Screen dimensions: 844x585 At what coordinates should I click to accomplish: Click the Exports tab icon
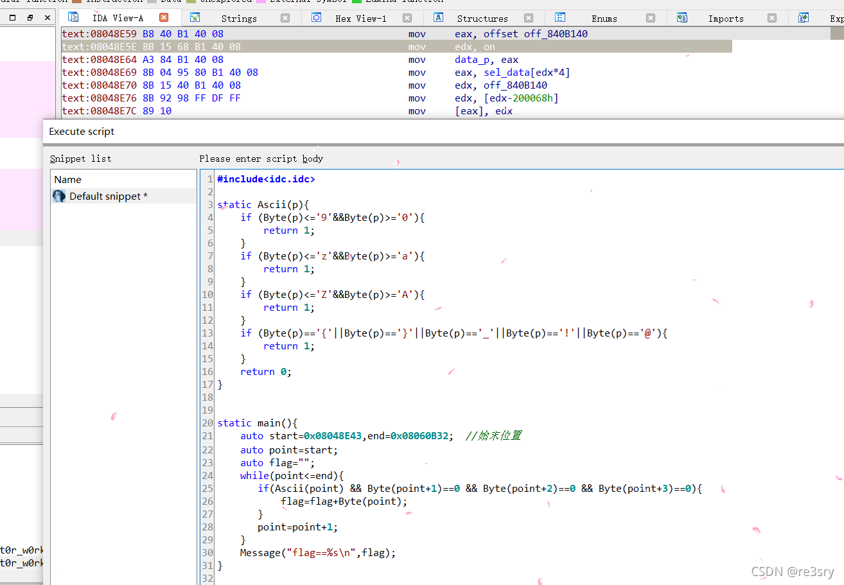(x=803, y=17)
